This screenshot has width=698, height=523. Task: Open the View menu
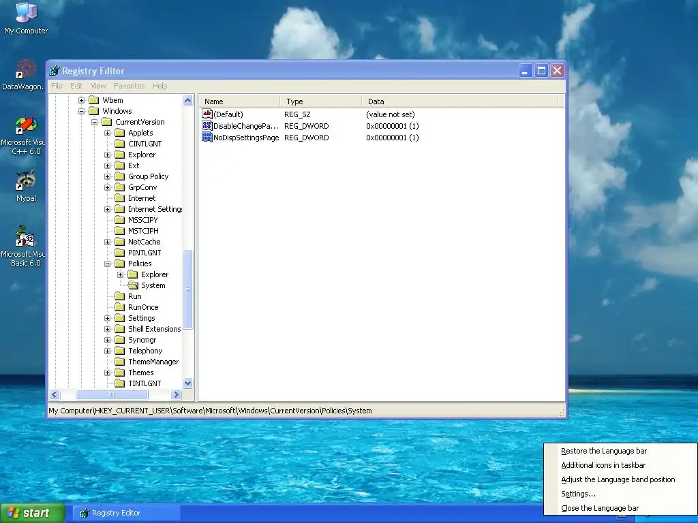pos(98,86)
